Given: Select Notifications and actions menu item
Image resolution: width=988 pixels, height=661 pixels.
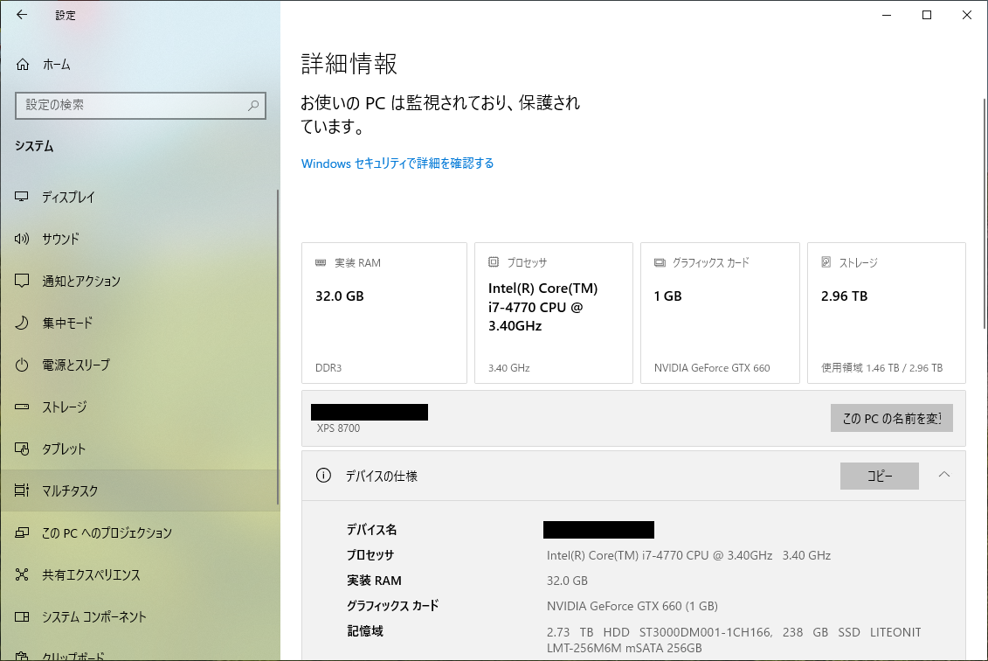Looking at the screenshot, I should click(81, 282).
